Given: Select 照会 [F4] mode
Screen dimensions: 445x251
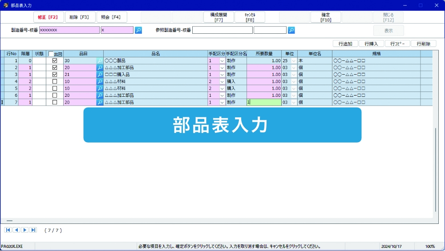Looking at the screenshot, I should click(x=111, y=17).
